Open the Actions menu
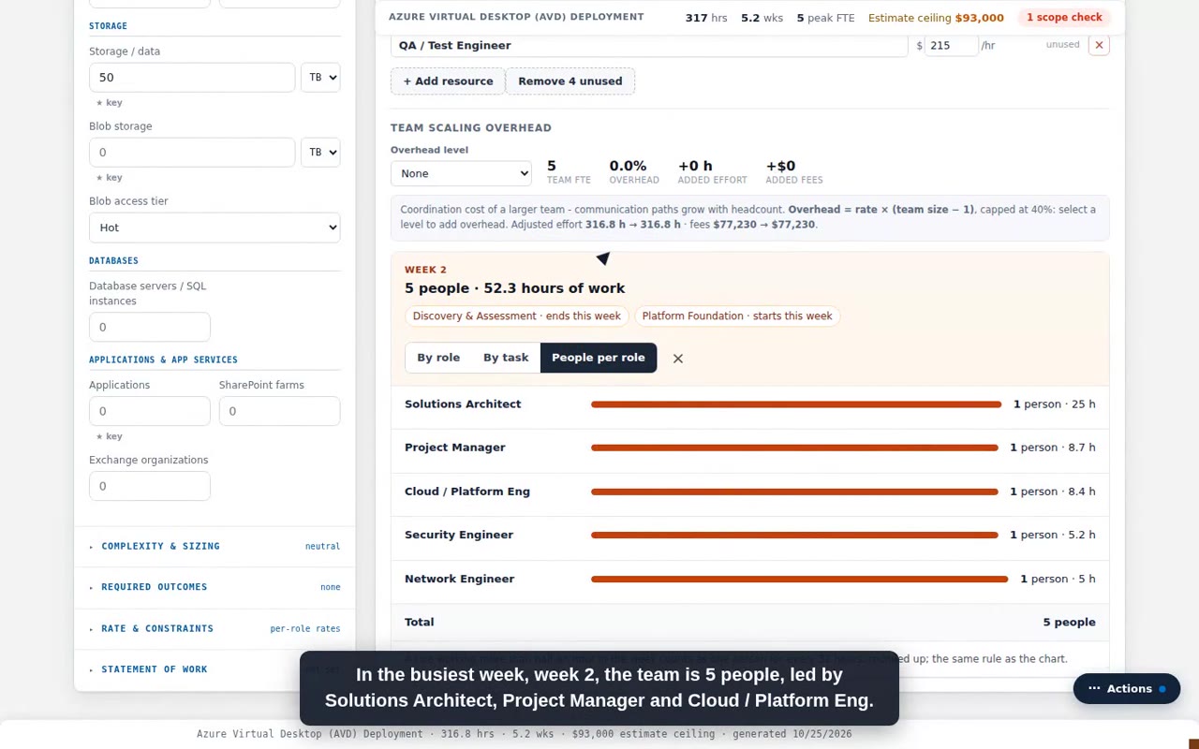Viewport: 1199px width, 749px height. point(1127,689)
